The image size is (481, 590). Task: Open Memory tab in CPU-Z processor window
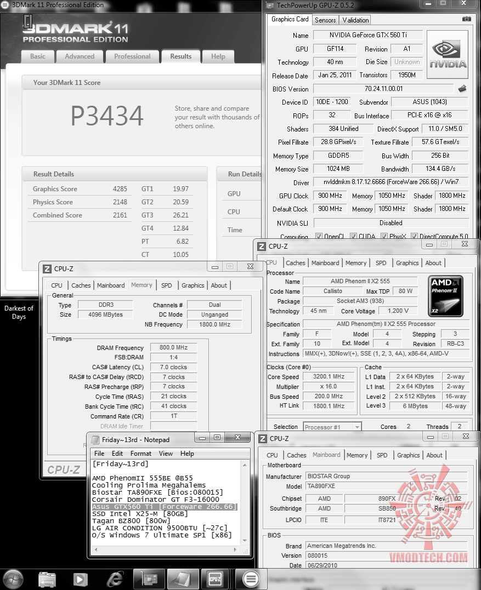click(356, 263)
